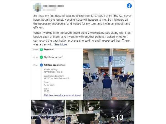This screenshot has height=124, width=166.
Task: Click 'Click here to confirm your appointment' link
Action: tap(62, 95)
